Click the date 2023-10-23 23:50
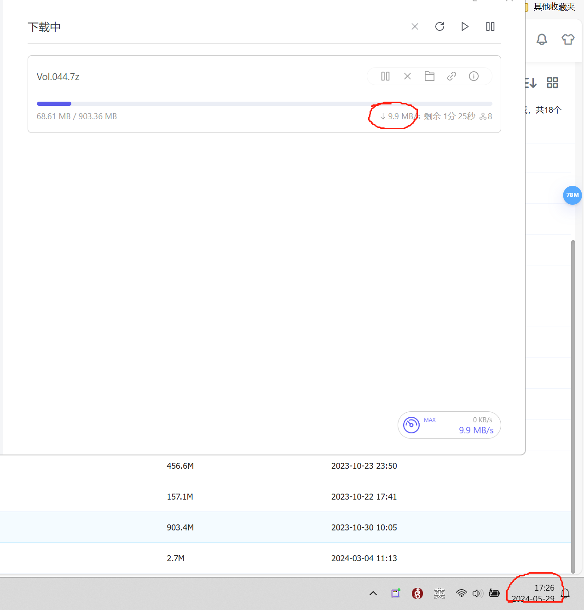 (x=364, y=466)
